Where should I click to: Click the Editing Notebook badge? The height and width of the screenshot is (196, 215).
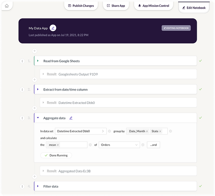click(176, 28)
